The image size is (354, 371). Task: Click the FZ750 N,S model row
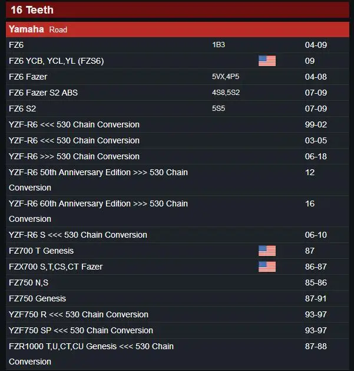point(177,283)
